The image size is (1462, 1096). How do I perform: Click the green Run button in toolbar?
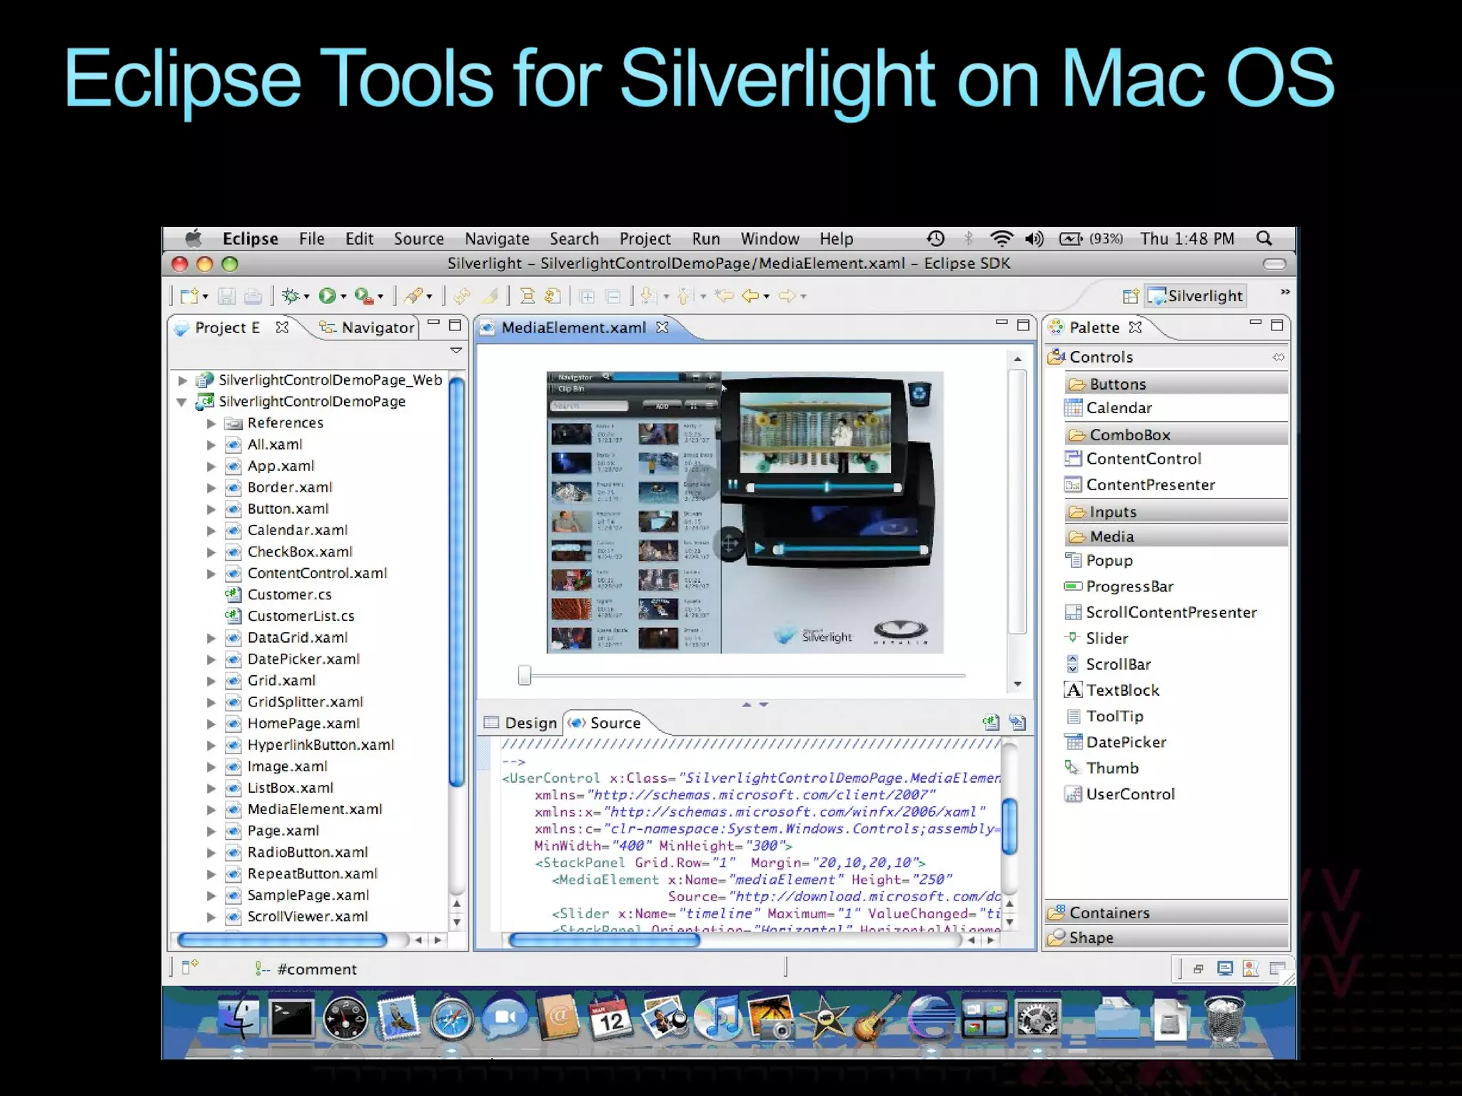click(327, 295)
